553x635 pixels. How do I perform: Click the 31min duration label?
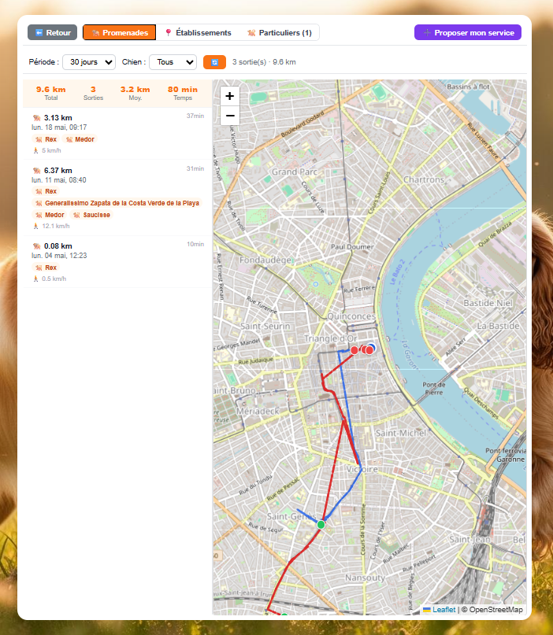[195, 168]
